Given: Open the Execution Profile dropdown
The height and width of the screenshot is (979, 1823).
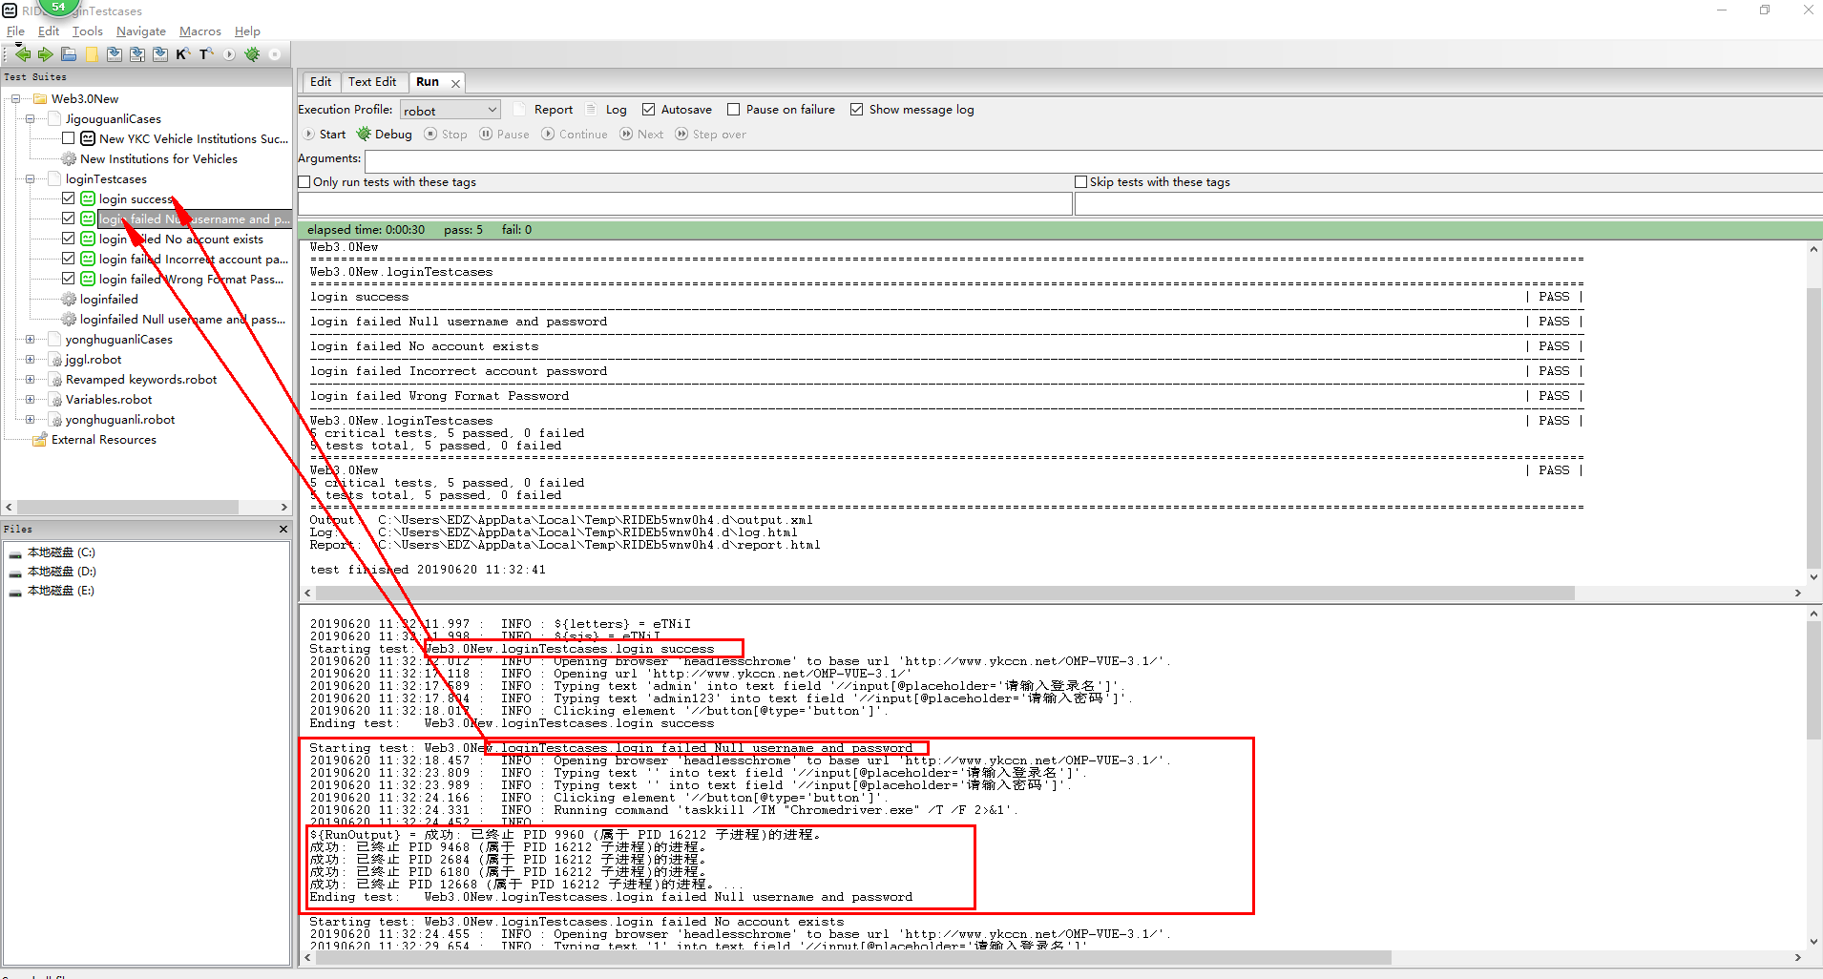Looking at the screenshot, I should click(449, 109).
